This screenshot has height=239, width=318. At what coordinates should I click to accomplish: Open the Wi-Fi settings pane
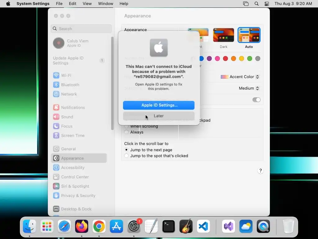tap(79, 75)
